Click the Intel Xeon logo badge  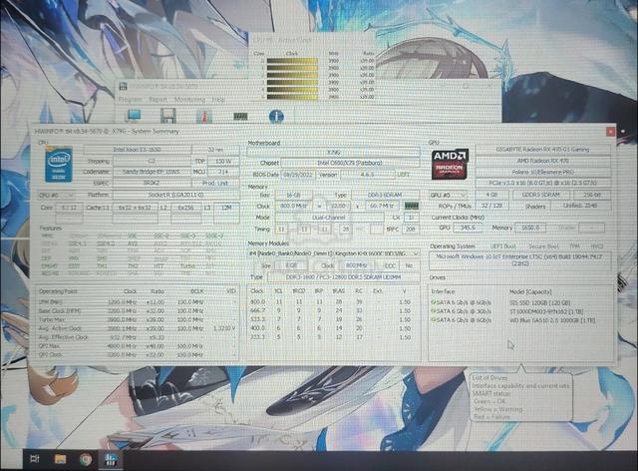click(x=59, y=165)
